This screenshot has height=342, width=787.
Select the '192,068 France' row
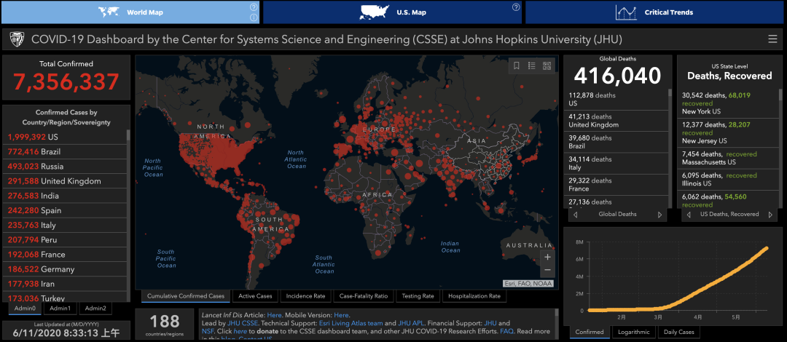click(66, 254)
